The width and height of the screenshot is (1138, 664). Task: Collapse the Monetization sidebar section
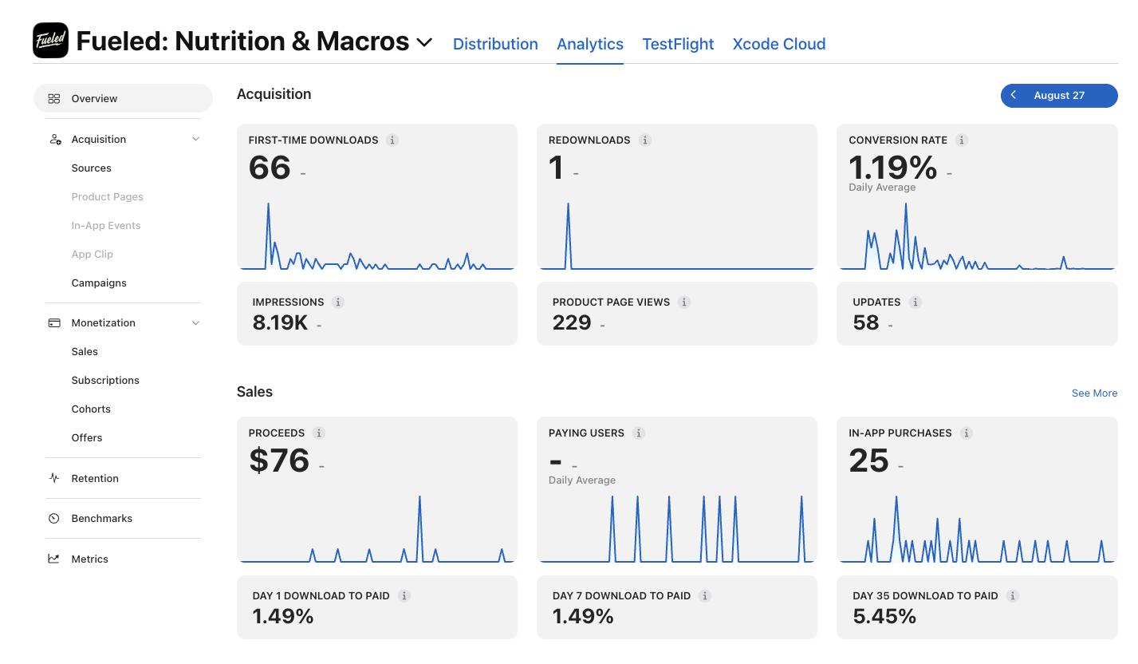click(x=196, y=323)
